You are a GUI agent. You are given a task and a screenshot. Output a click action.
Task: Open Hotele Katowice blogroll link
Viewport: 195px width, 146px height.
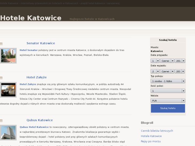[151, 136]
